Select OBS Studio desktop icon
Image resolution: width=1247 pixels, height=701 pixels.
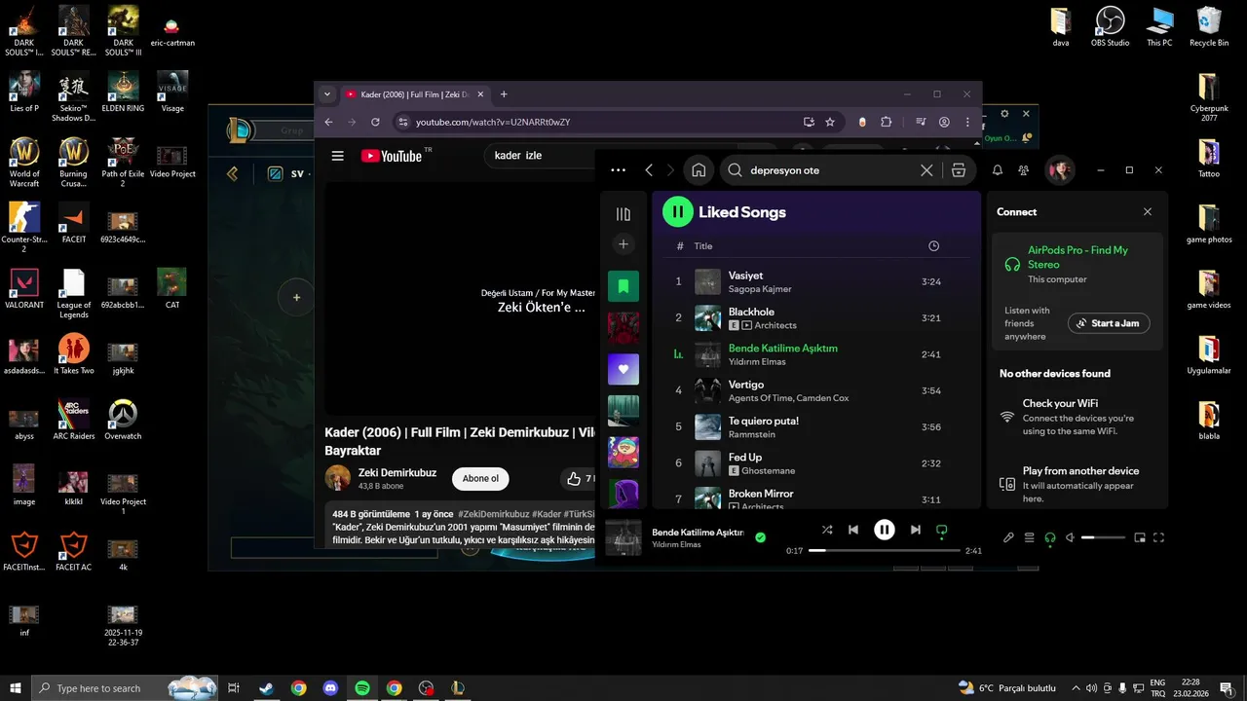(x=1111, y=27)
